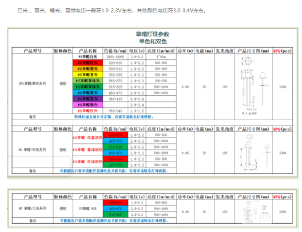This screenshot has width=302, height=232.
Task: Select the blue F5草帽蓝光 color cell
Action: [87, 93]
